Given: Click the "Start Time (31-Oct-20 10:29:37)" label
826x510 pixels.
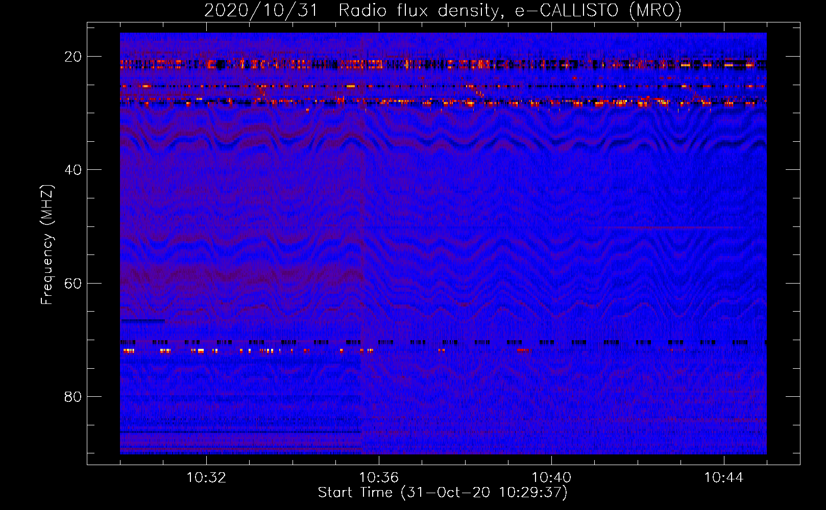Looking at the screenshot, I should (x=443, y=493).
